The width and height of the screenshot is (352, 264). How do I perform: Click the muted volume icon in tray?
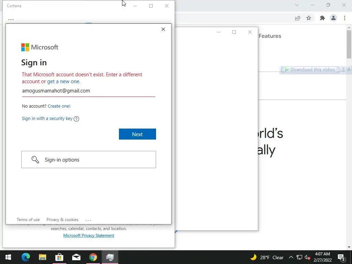click(x=308, y=257)
